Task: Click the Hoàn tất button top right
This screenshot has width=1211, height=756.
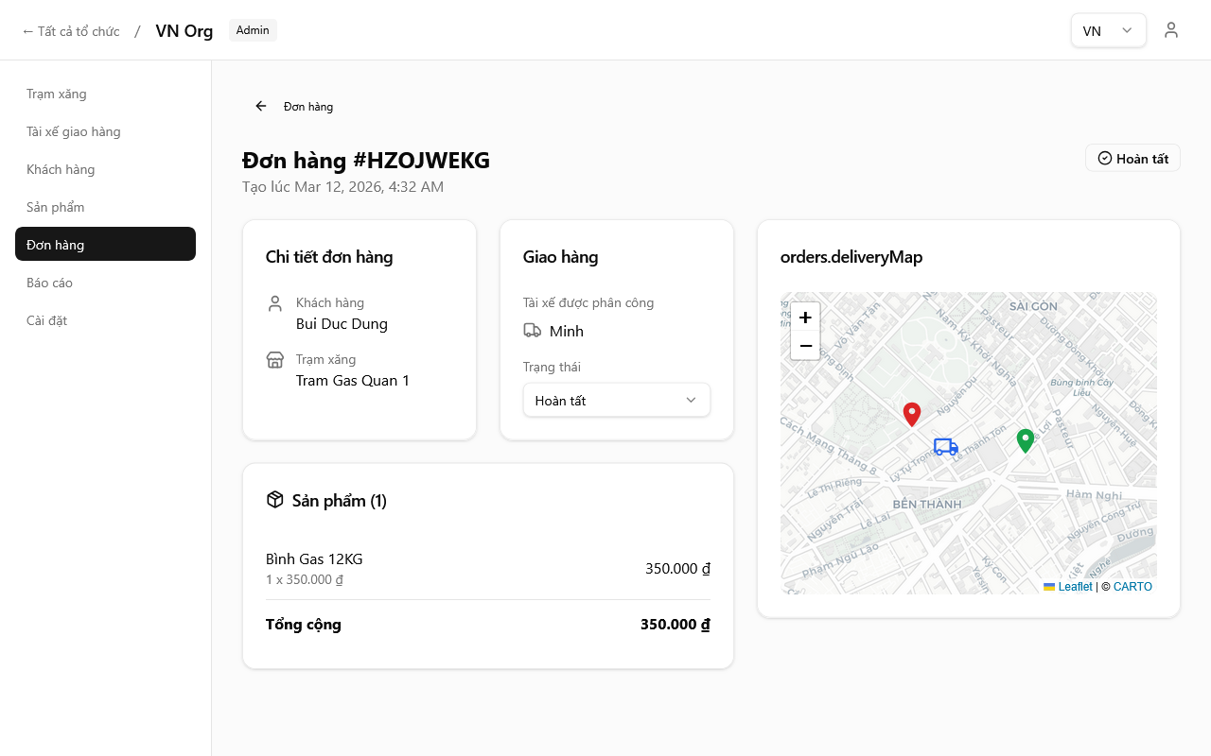Action: coord(1132,158)
